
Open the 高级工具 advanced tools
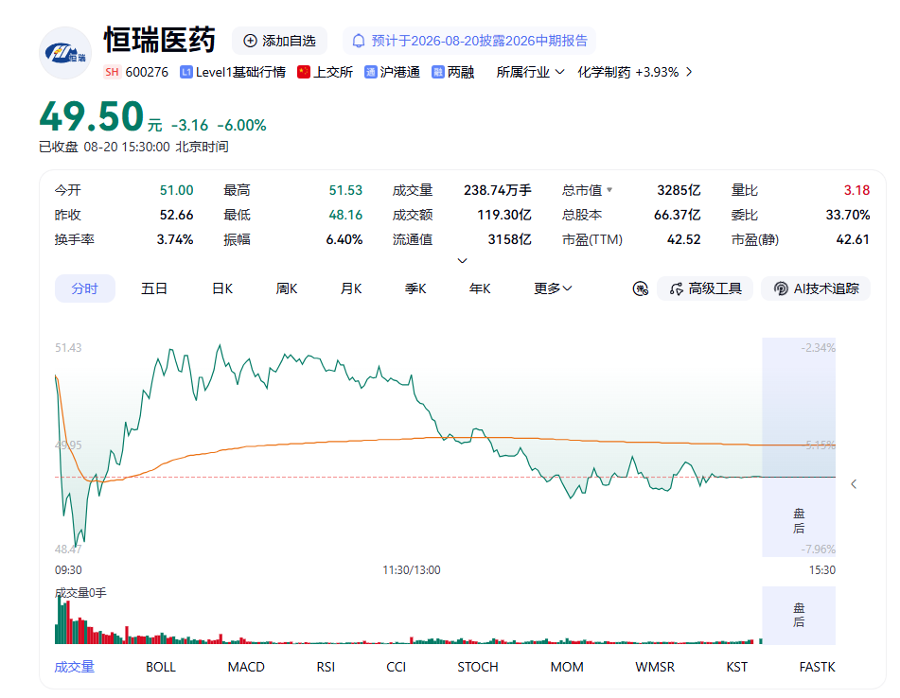click(705, 288)
